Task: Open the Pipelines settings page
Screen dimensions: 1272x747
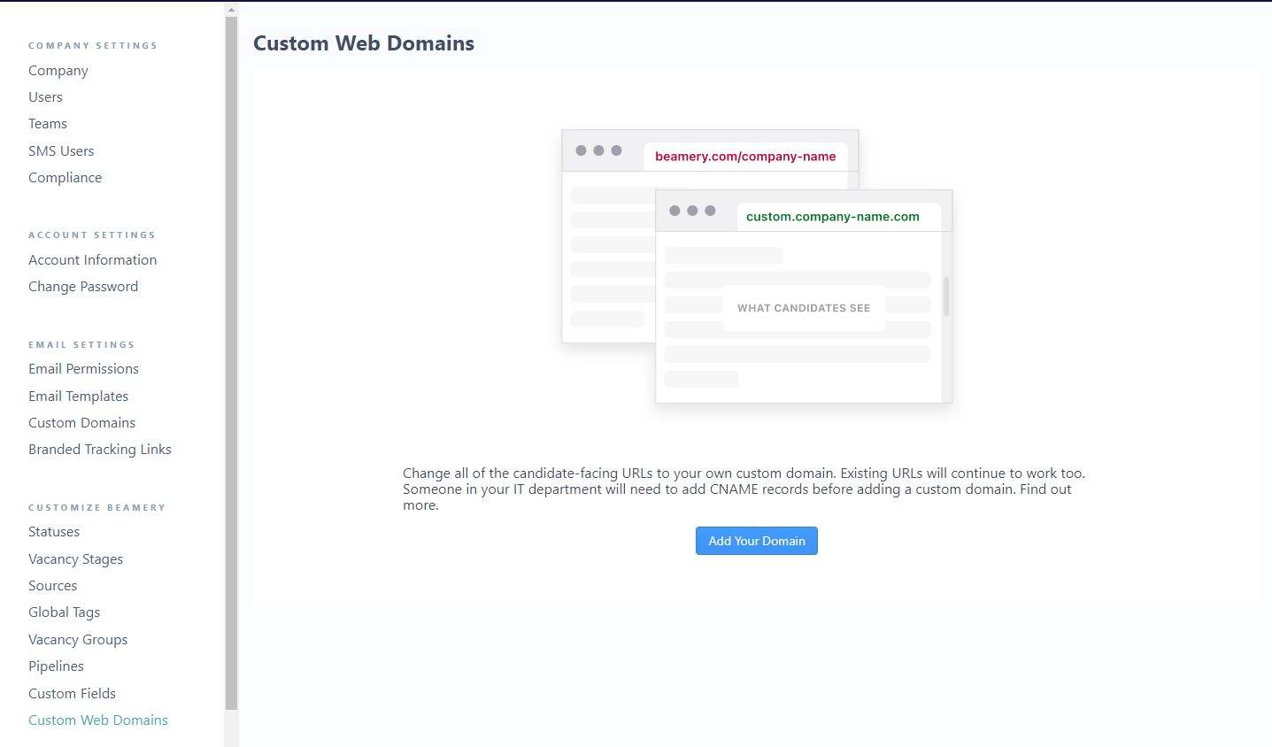Action: click(56, 666)
